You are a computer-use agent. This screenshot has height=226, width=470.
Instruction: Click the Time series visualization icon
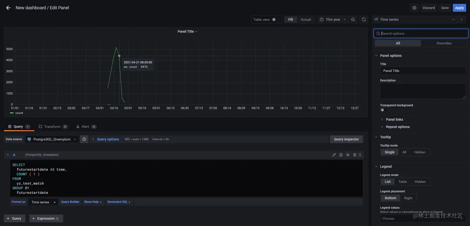[x=376, y=19]
